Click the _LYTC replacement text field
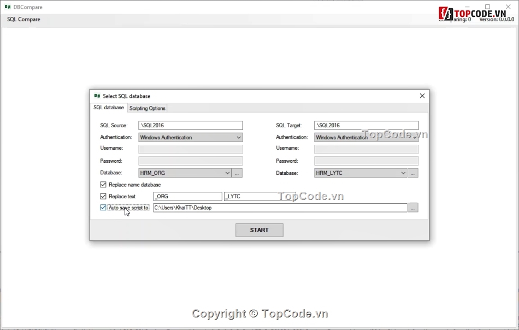Viewport: 519px width, 330px height. pos(260,196)
